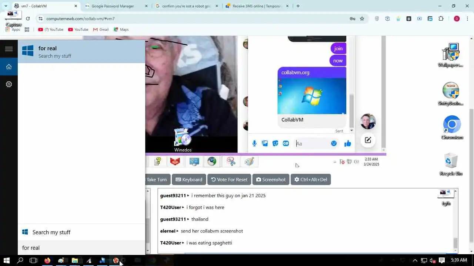Image resolution: width=474 pixels, height=266 pixels.
Task: Open the Cortana hamburger menu
Action: (x=9, y=49)
